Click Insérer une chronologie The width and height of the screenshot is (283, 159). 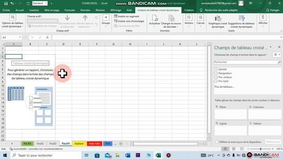129,21
